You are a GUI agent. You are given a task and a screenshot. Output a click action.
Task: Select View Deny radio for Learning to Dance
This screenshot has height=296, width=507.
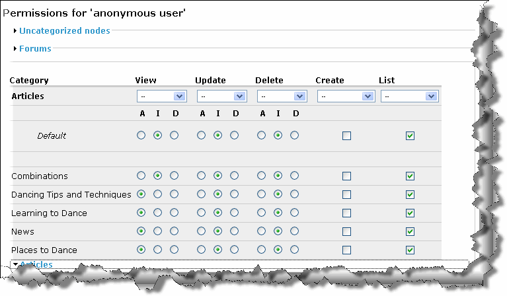pos(175,212)
